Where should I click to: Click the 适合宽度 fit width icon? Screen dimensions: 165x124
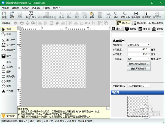pyautogui.click(x=136, y=15)
